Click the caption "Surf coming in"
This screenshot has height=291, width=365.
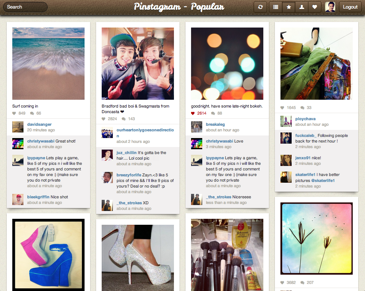[x=25, y=106]
